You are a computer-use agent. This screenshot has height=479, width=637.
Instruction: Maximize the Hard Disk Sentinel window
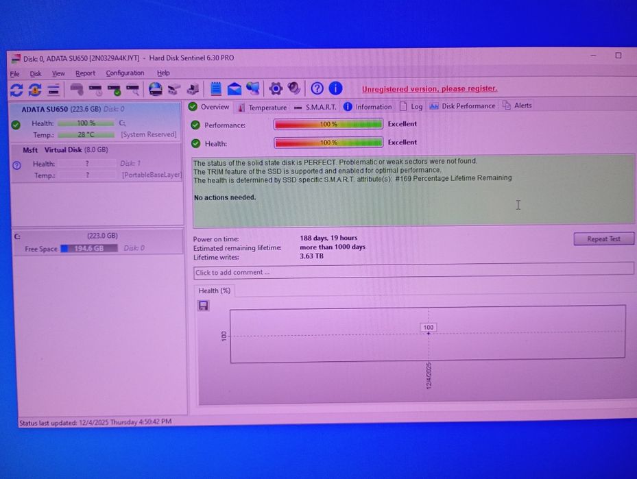618,56
